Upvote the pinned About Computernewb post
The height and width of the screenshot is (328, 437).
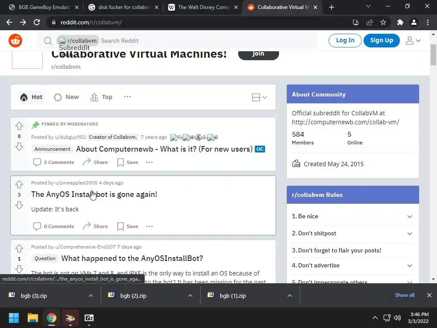[19, 126]
